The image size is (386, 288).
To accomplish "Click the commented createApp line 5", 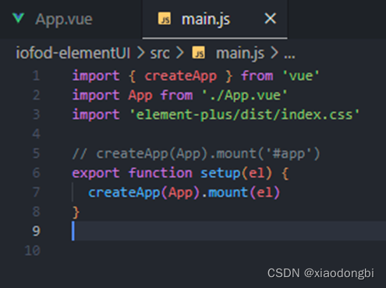I will coord(196,153).
